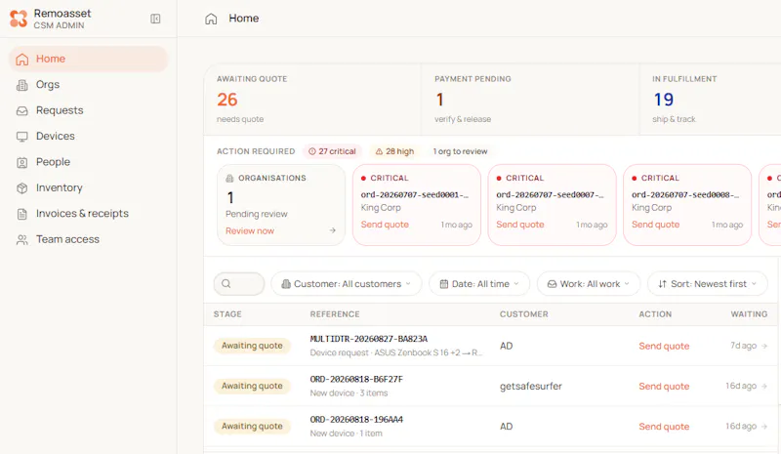Open the Sort: Newest first dropdown
Viewport: 781px width, 454px height.
tap(707, 283)
